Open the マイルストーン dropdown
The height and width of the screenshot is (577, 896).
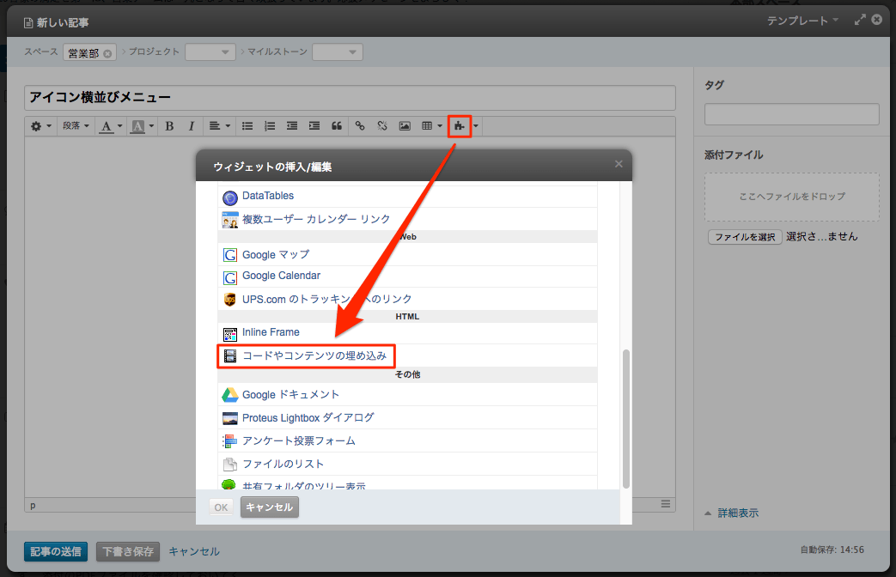click(338, 52)
